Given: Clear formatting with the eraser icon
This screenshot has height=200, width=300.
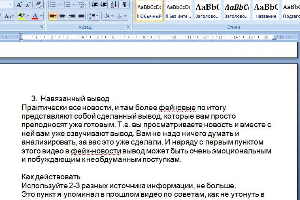Looking at the screenshot, I should (x=39, y=5).
